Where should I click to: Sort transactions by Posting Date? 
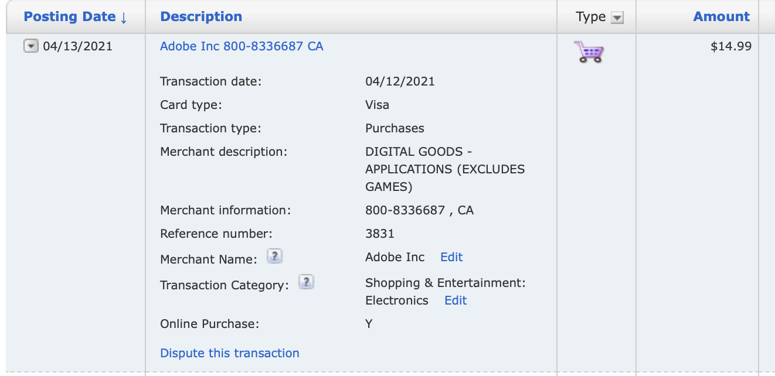tap(70, 16)
